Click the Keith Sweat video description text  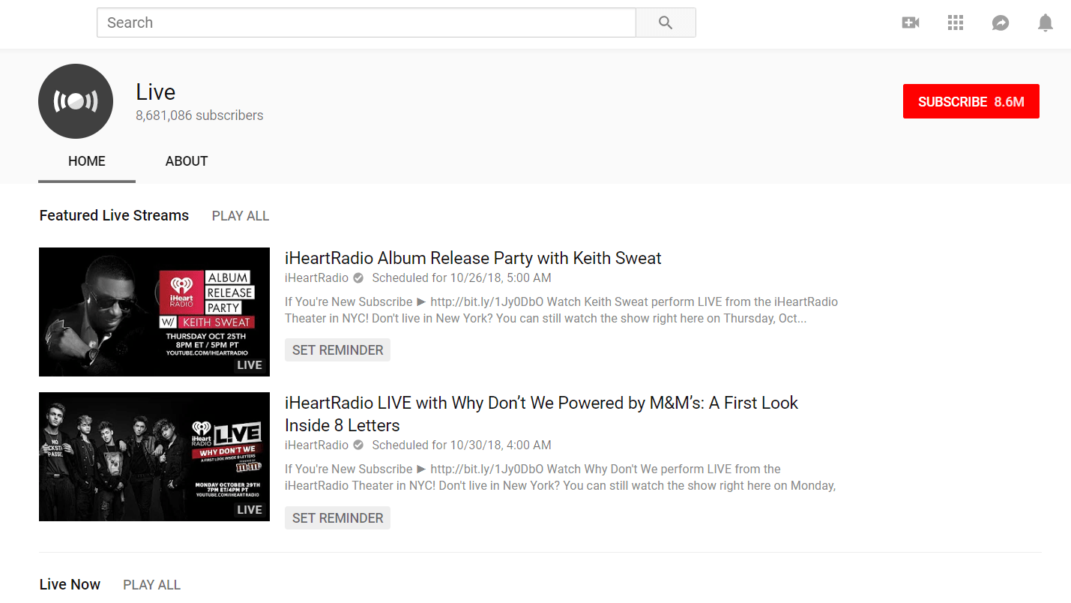[561, 310]
